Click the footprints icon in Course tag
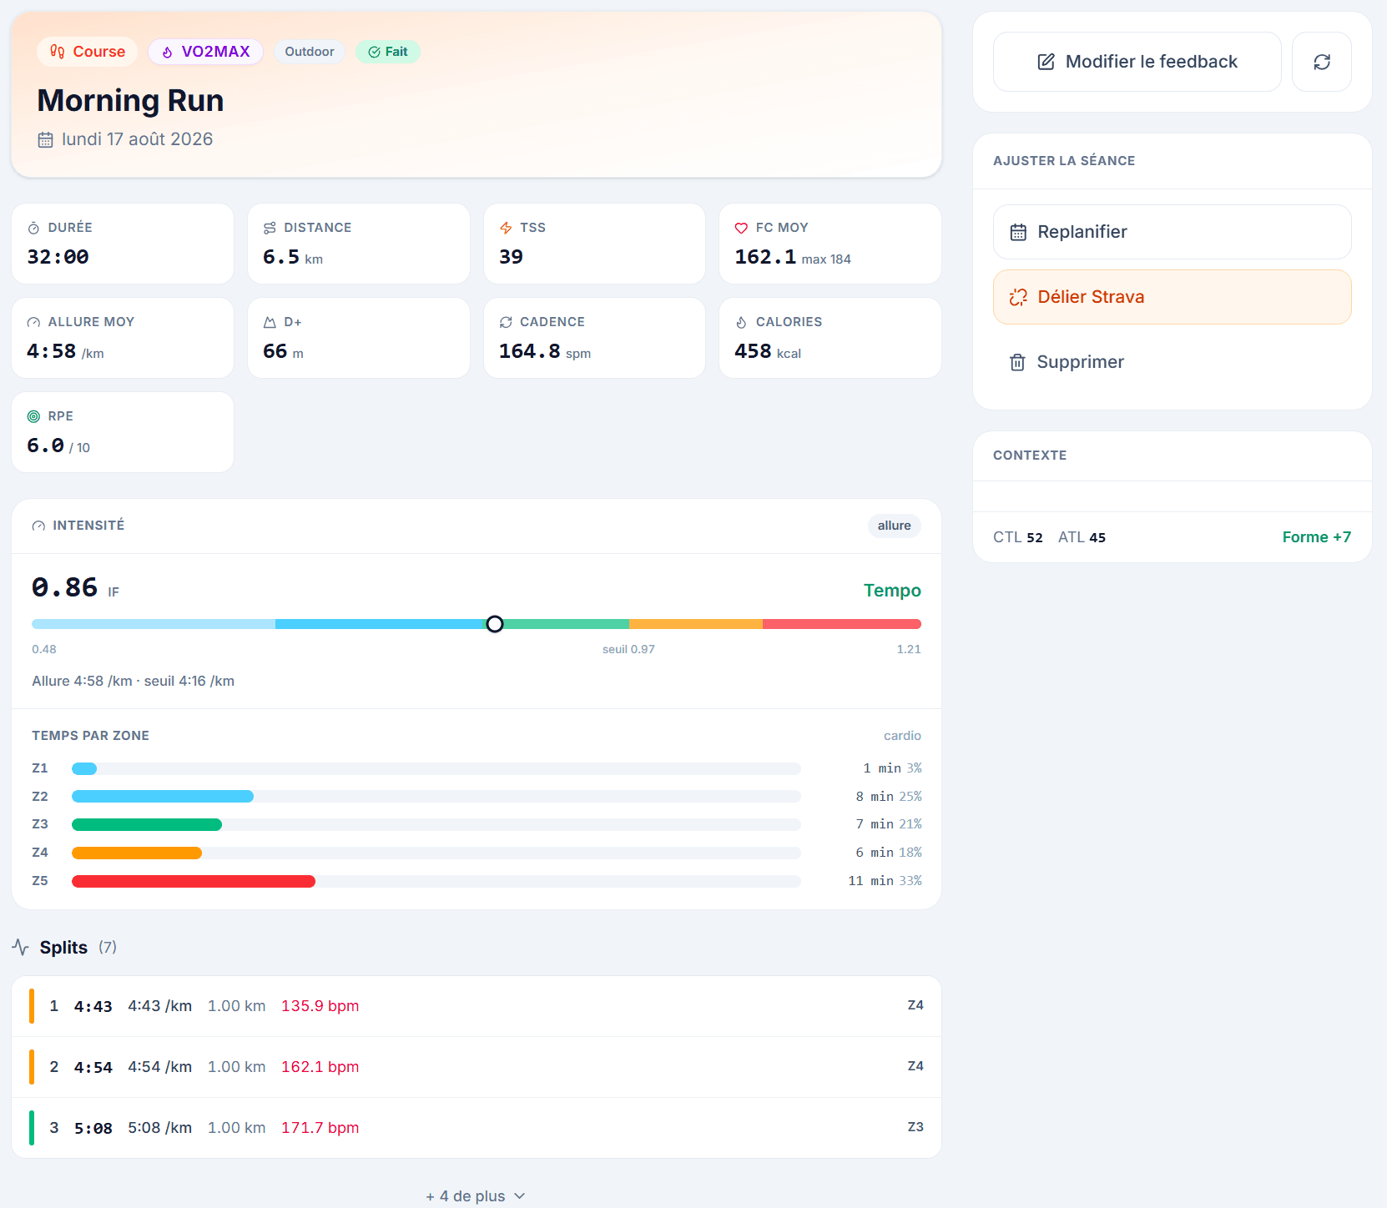The image size is (1387, 1208). [58, 52]
